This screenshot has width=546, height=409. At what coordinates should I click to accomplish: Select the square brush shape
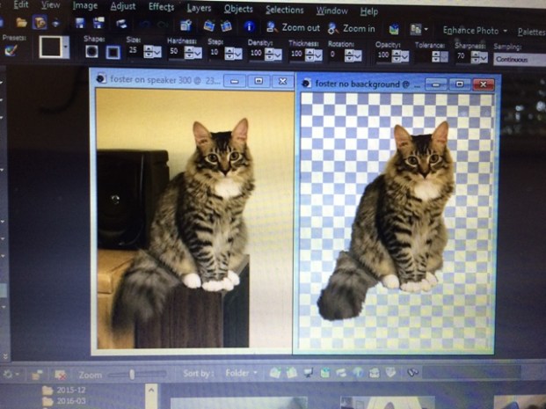pos(113,53)
